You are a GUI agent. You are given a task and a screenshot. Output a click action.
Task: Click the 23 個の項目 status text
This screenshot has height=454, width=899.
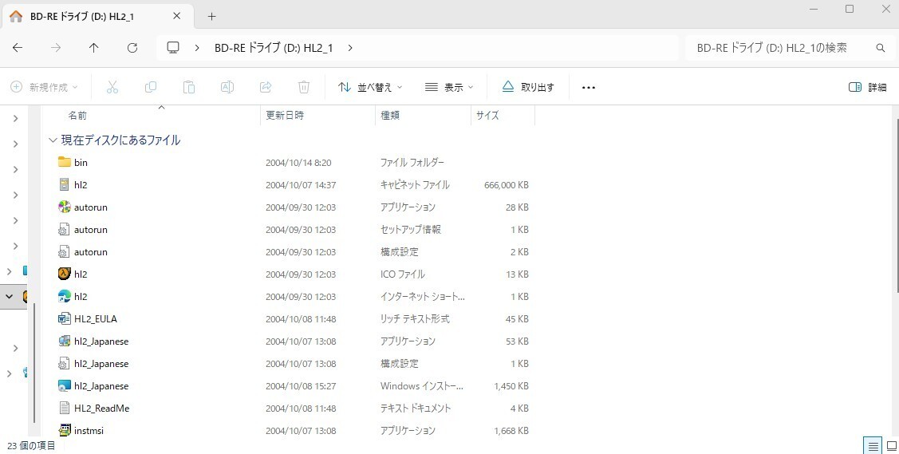coord(31,445)
